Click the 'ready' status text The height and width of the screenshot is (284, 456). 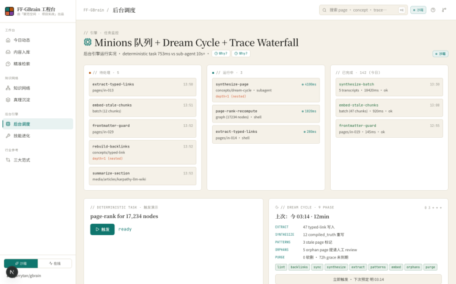coord(125,229)
